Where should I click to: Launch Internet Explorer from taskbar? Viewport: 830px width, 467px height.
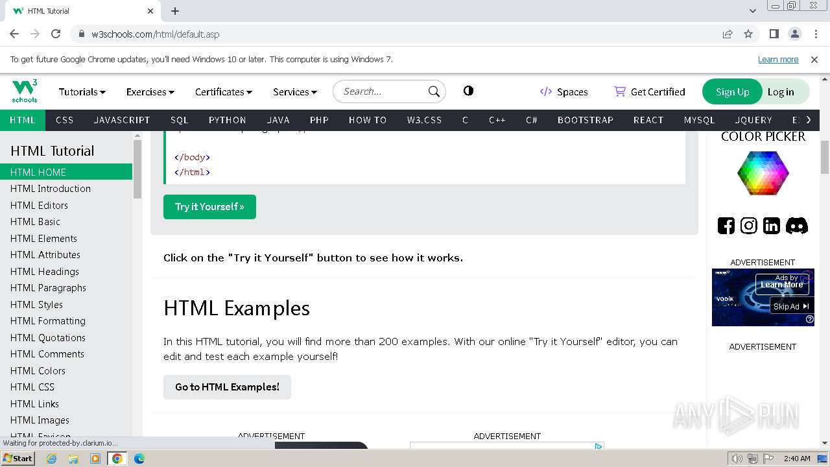tap(52, 458)
